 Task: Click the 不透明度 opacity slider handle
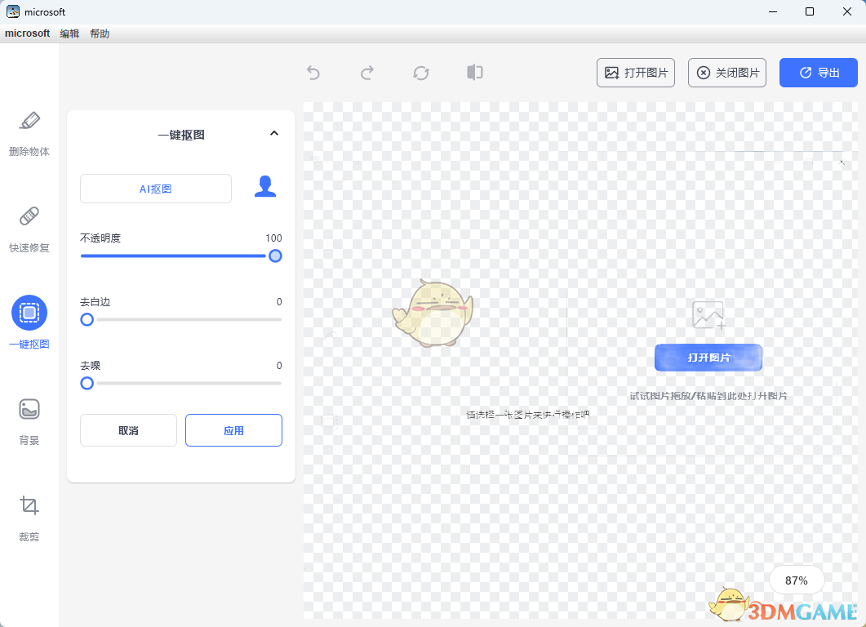(275, 256)
